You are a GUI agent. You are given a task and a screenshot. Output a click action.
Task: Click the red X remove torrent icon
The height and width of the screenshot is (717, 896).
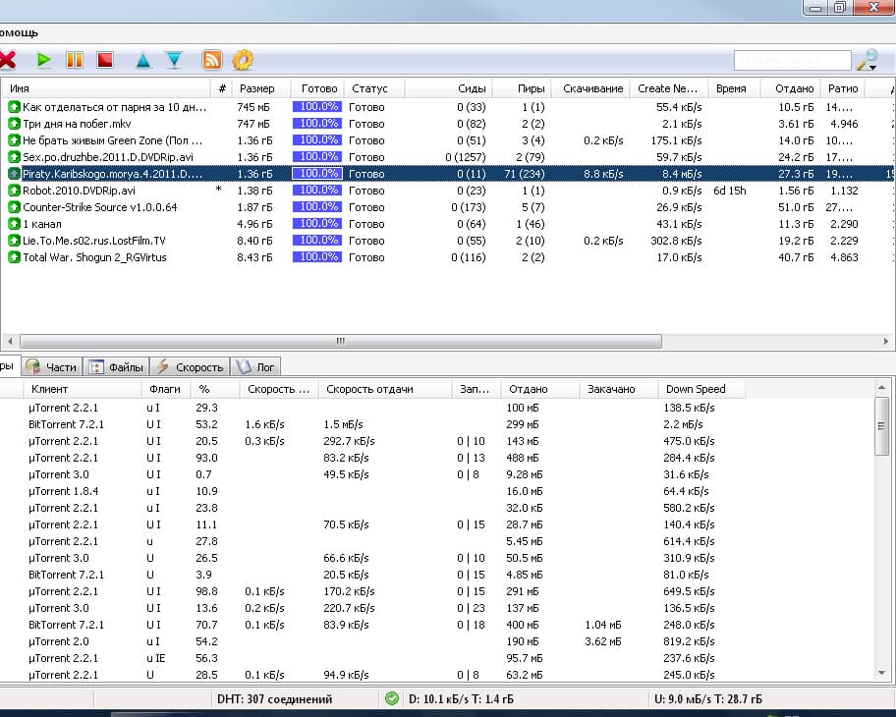click(8, 60)
